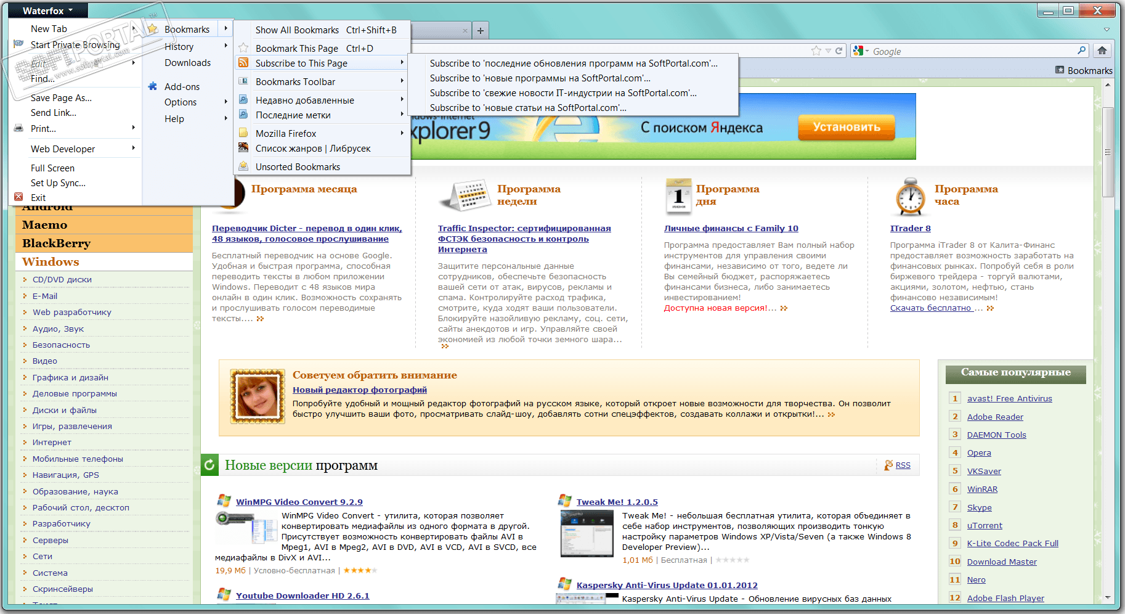Expand the New Tab submenu arrow

(x=134, y=28)
